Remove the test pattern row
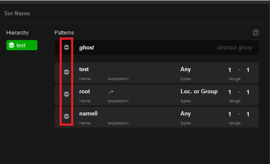 coord(66,72)
